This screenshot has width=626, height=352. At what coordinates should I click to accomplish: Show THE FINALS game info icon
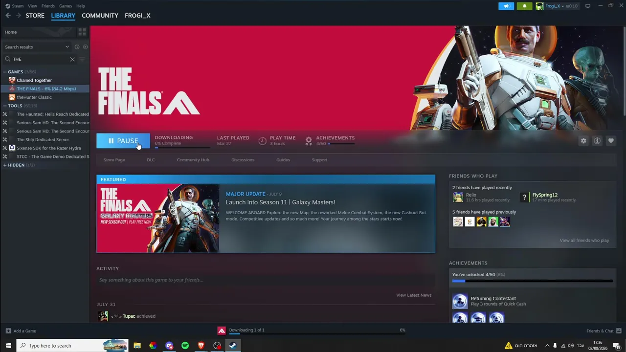click(x=597, y=141)
